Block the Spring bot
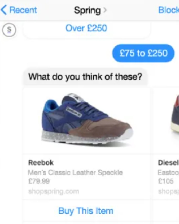The image size is (179, 224). coord(169,10)
